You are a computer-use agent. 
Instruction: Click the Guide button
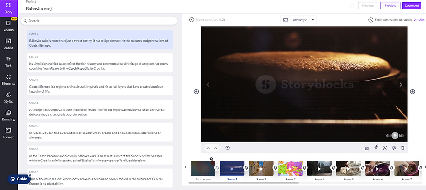click(x=19, y=179)
